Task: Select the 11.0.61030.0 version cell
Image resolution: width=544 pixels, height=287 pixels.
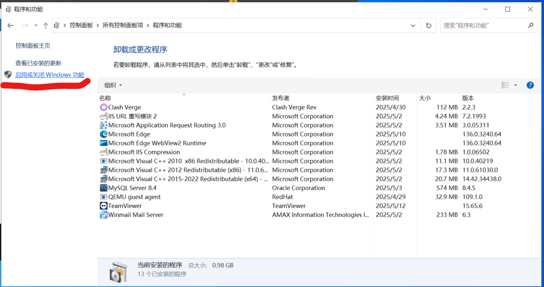Action: [480, 170]
